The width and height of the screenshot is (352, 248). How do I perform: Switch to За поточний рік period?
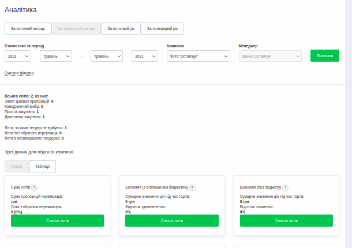[121, 29]
